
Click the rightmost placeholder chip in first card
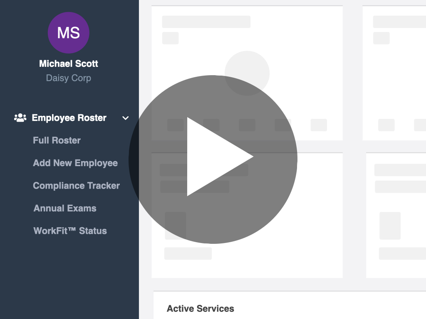(x=319, y=125)
